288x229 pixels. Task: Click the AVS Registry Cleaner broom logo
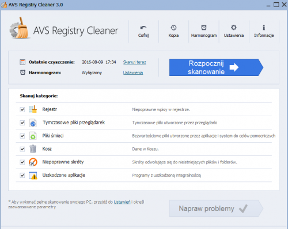pyautogui.click(x=20, y=28)
